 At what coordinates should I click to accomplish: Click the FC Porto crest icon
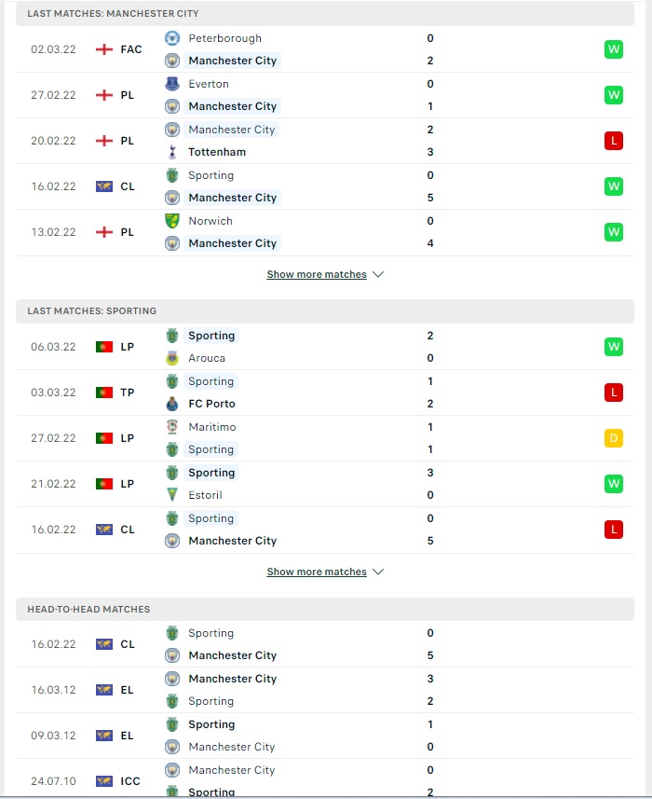coord(172,404)
